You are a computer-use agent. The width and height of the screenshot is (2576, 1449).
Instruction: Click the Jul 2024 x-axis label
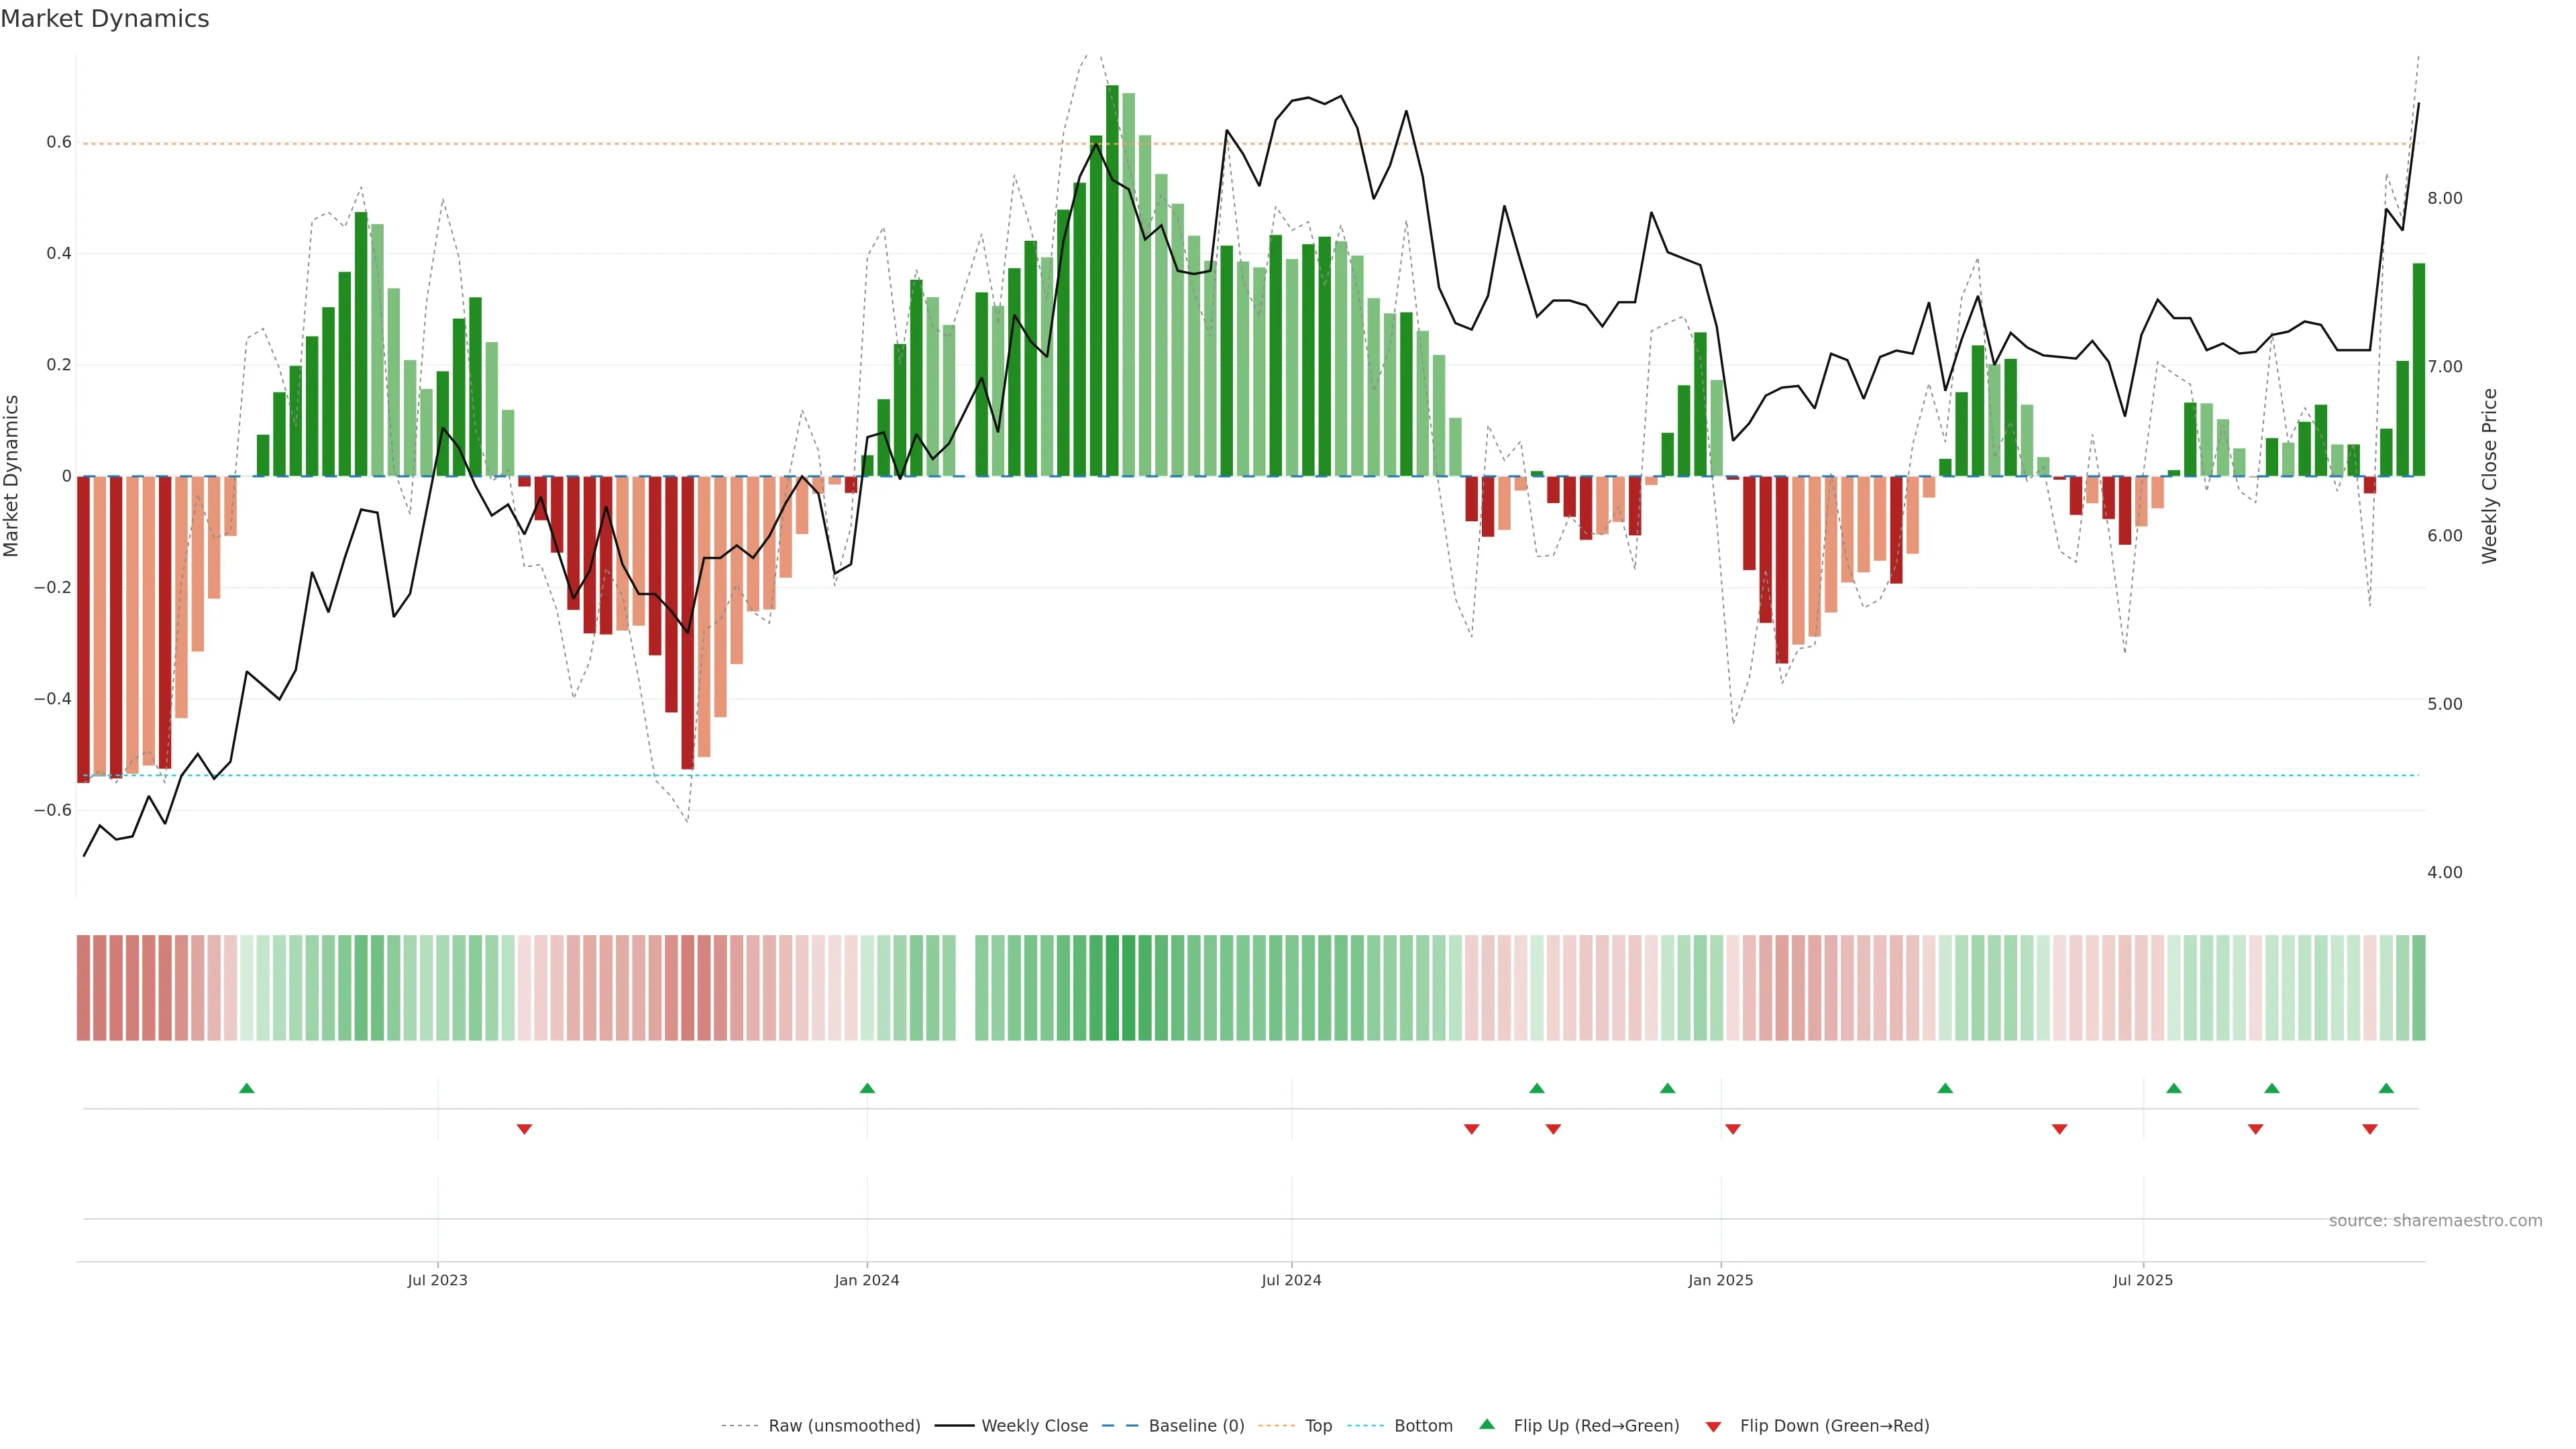tap(1291, 1280)
